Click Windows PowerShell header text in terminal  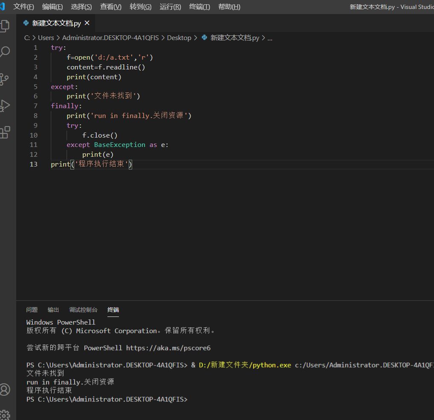[x=61, y=322]
